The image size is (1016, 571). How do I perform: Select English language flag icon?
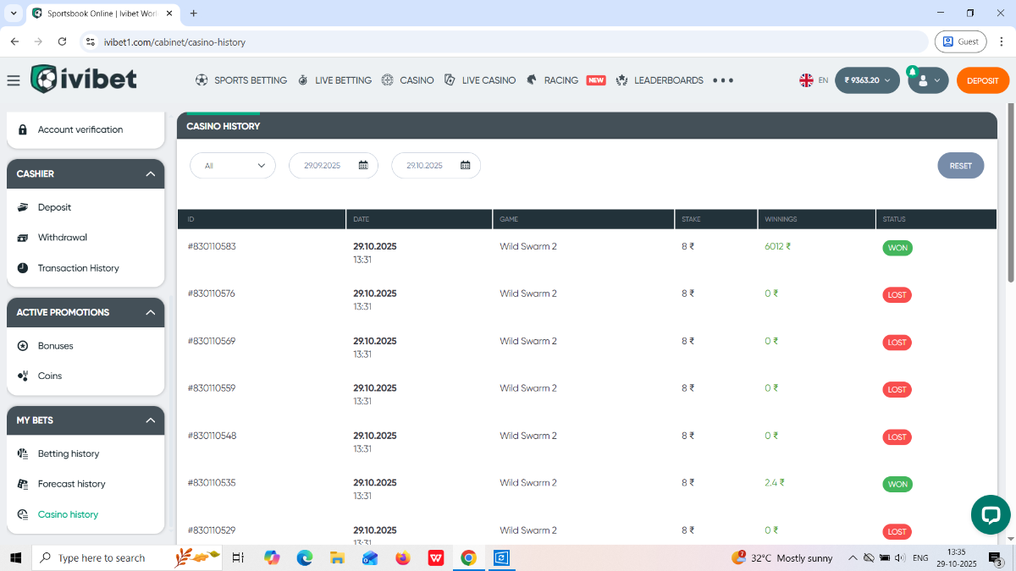pyautogui.click(x=806, y=80)
